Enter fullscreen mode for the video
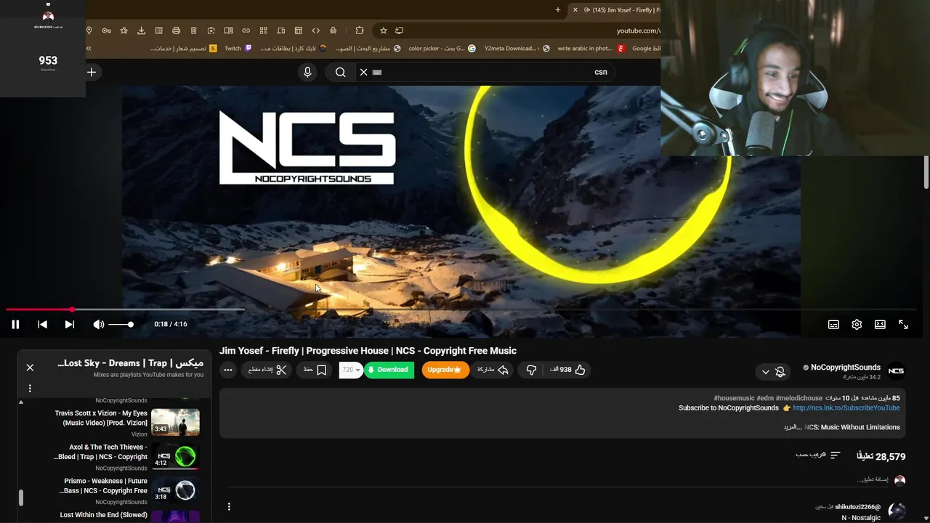Image resolution: width=930 pixels, height=523 pixels. [x=903, y=325]
